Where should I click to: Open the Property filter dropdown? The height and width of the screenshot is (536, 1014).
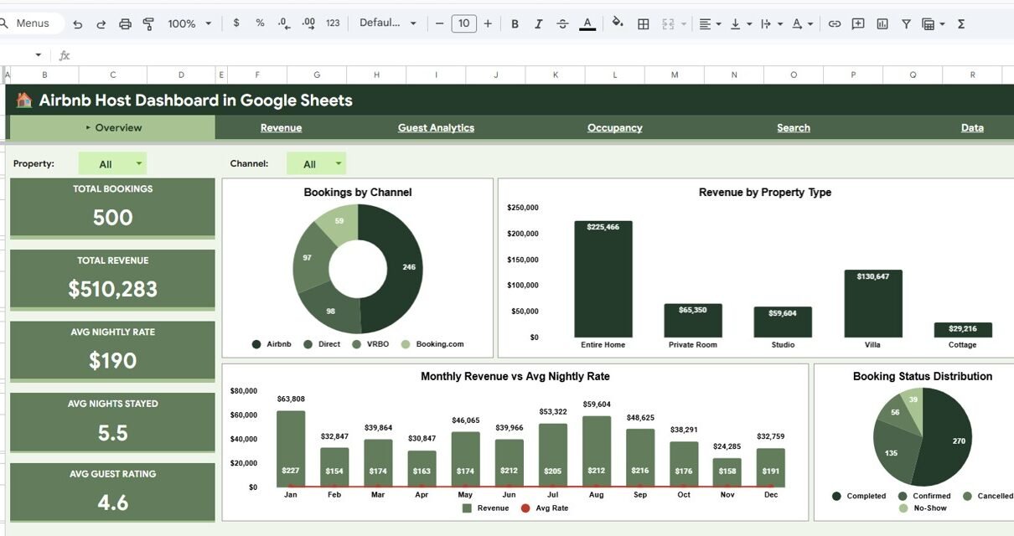coord(112,164)
